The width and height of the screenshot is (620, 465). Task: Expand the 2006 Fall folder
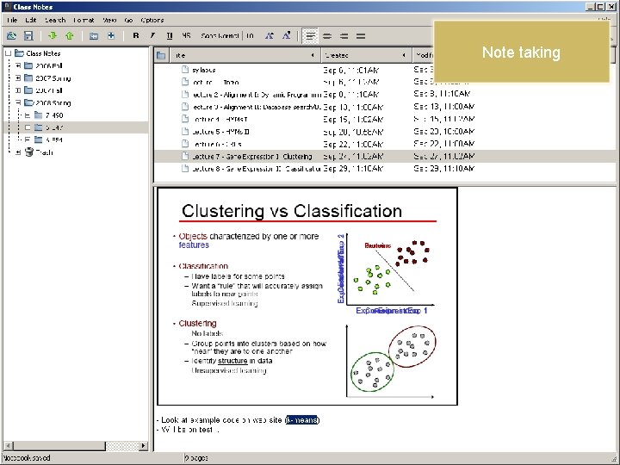tap(18, 65)
